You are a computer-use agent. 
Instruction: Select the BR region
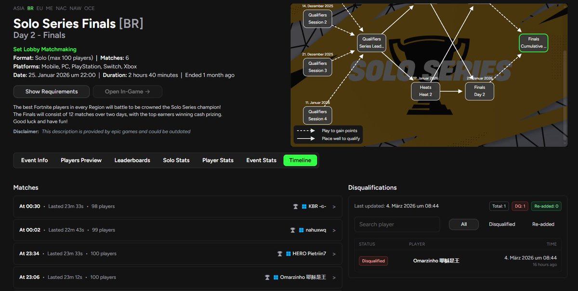pos(30,8)
